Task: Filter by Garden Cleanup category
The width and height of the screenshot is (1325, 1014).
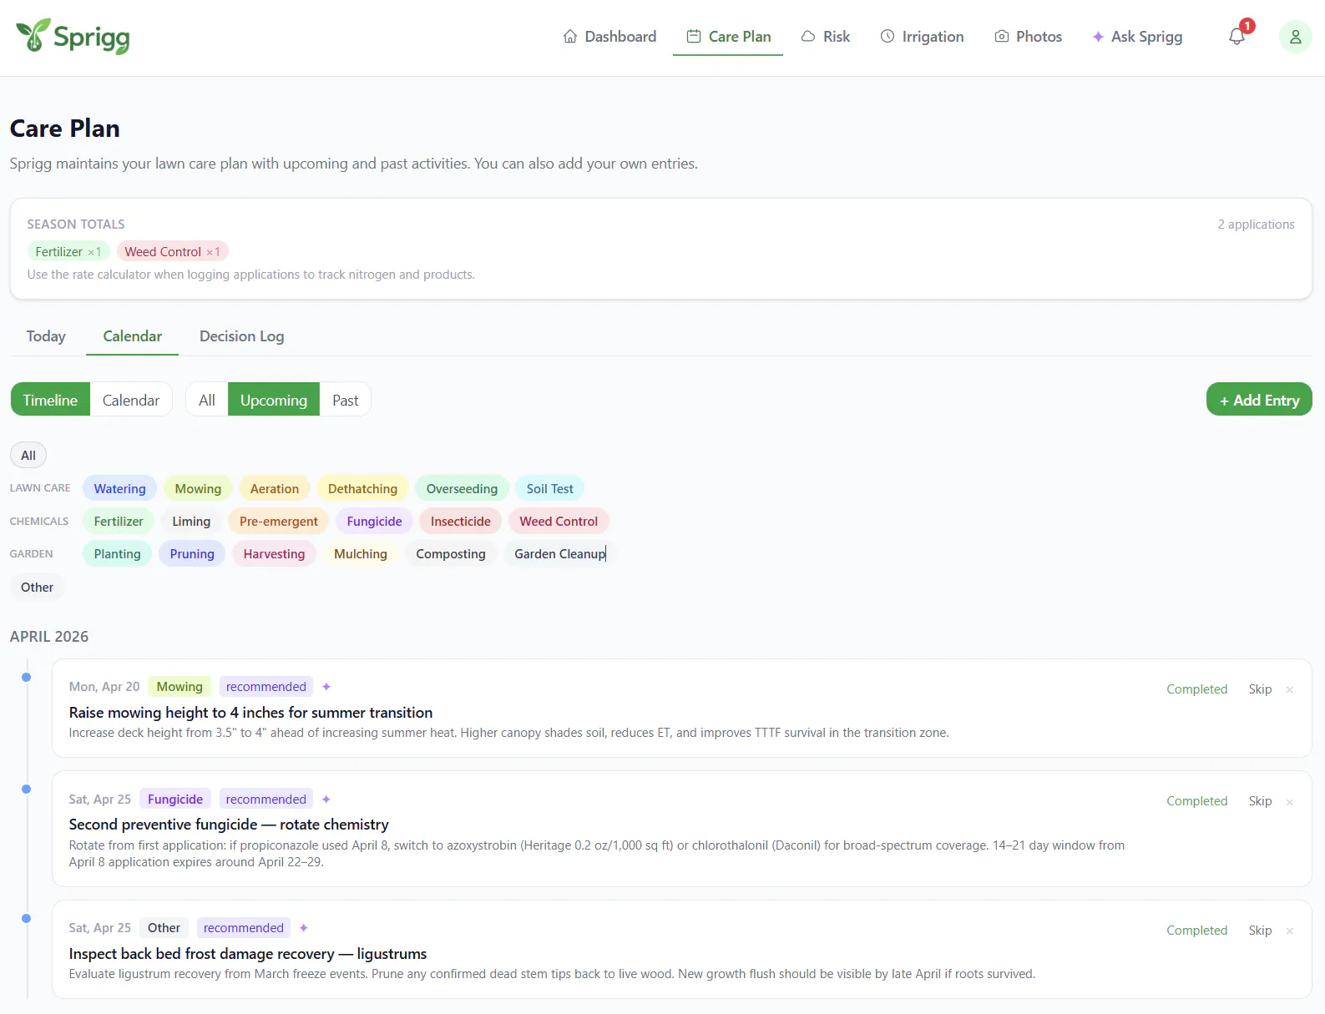Action: 559,553
